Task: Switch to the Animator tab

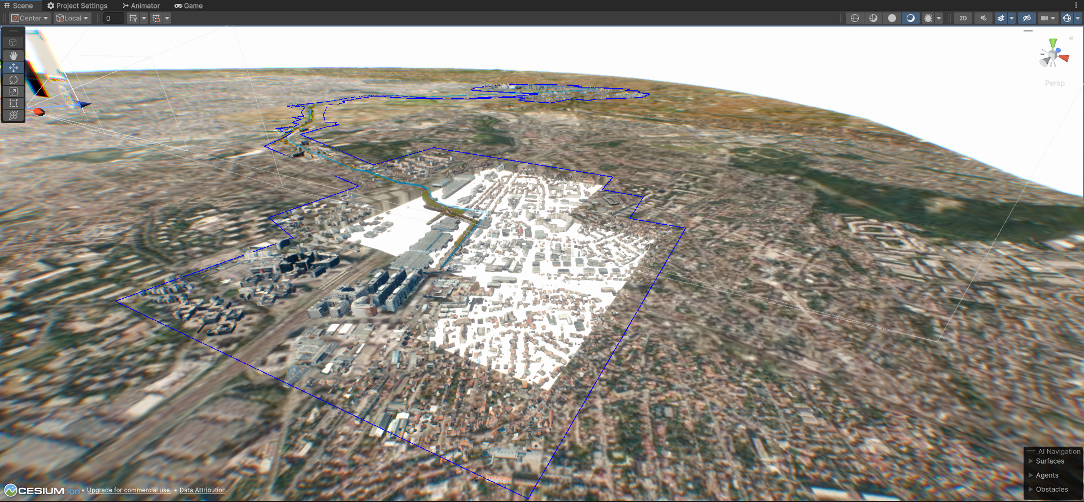Action: pos(141,6)
